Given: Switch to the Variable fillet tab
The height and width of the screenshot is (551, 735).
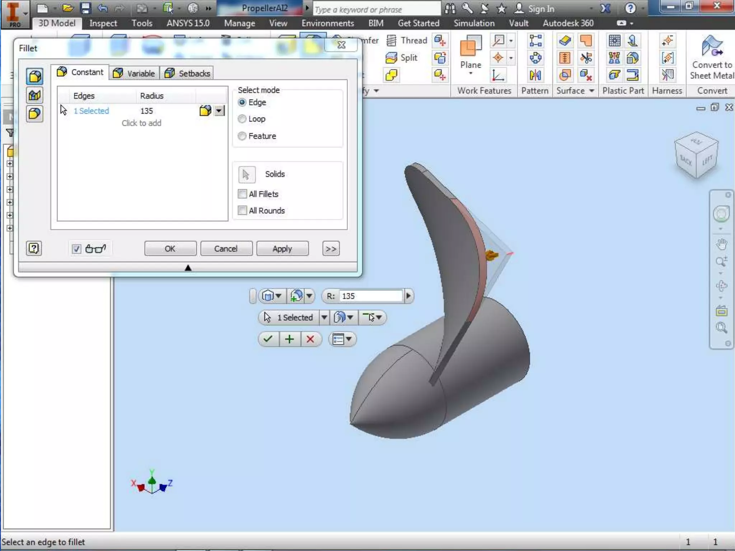Looking at the screenshot, I should [x=134, y=73].
